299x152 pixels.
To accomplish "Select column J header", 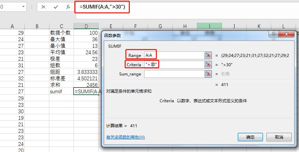I will coord(234,26).
